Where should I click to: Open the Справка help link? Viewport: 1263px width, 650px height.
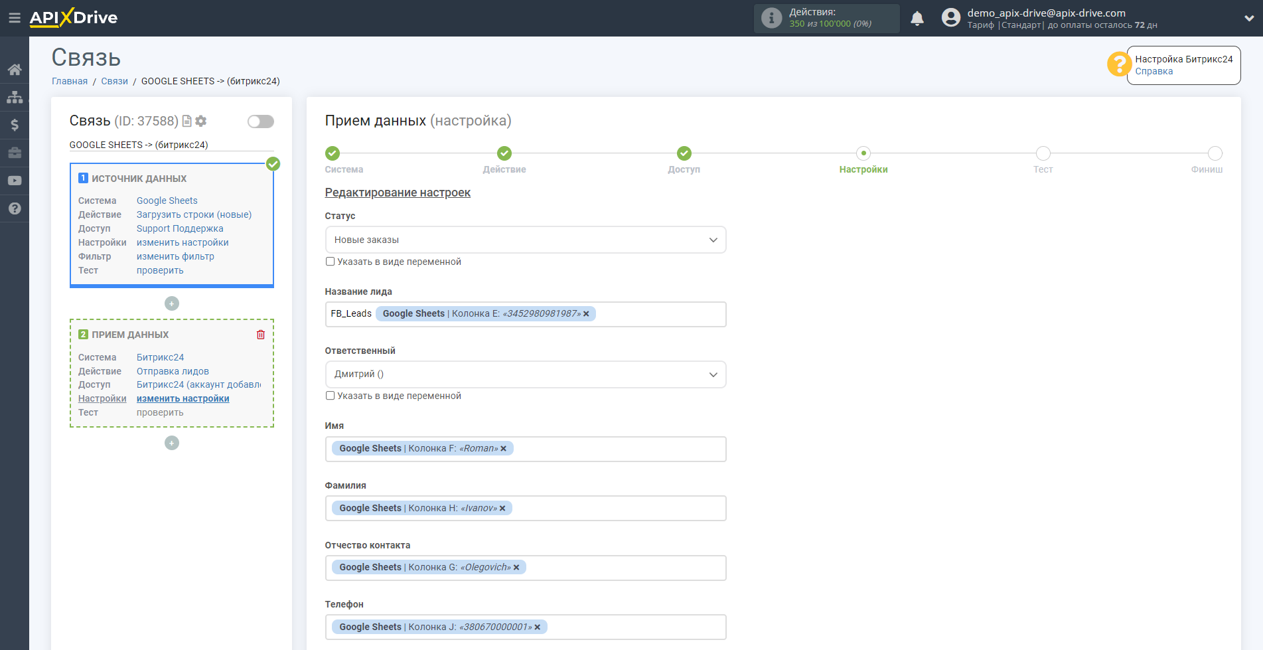point(1154,72)
